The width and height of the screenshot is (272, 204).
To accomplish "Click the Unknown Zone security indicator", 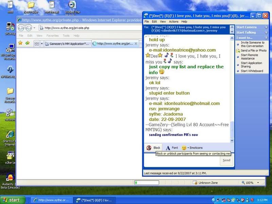I will pyautogui.click(x=205, y=183).
